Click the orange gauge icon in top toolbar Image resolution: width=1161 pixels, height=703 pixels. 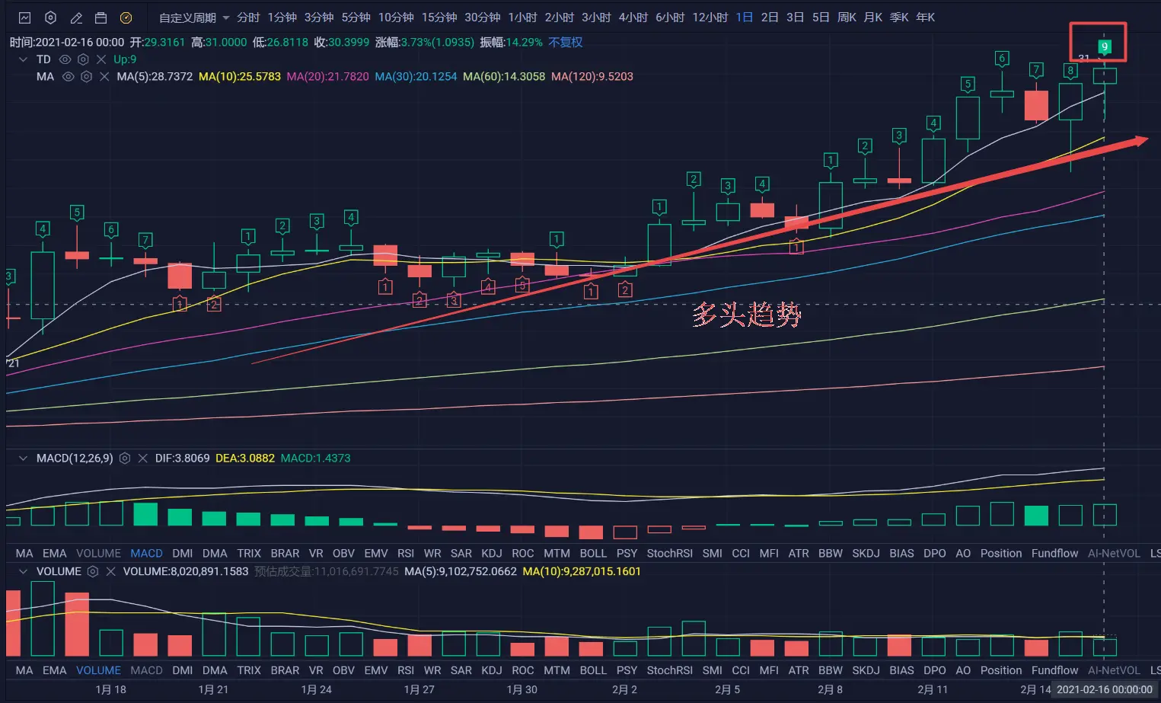[x=126, y=18]
